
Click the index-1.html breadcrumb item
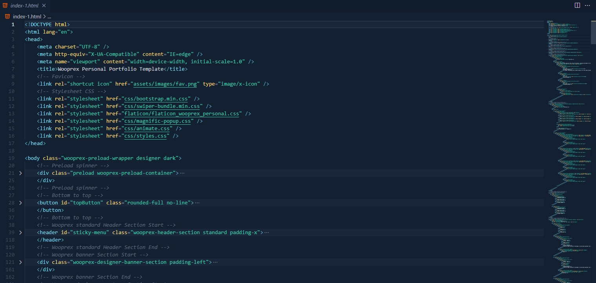pos(27,16)
